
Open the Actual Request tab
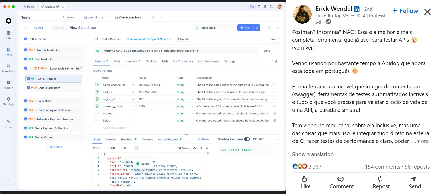(x=169, y=139)
